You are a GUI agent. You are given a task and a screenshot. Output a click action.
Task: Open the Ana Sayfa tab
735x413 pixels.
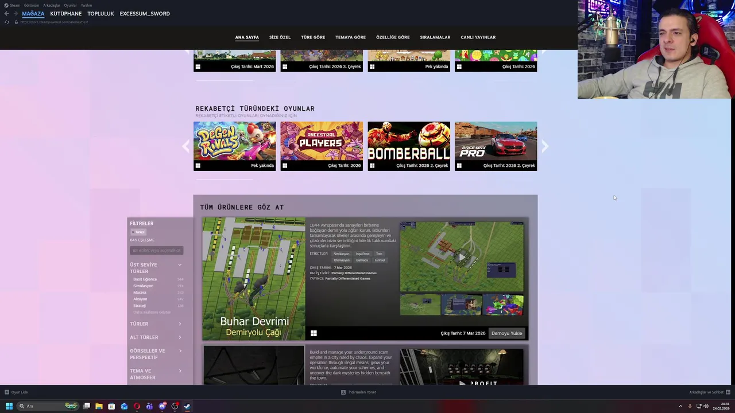(x=247, y=37)
